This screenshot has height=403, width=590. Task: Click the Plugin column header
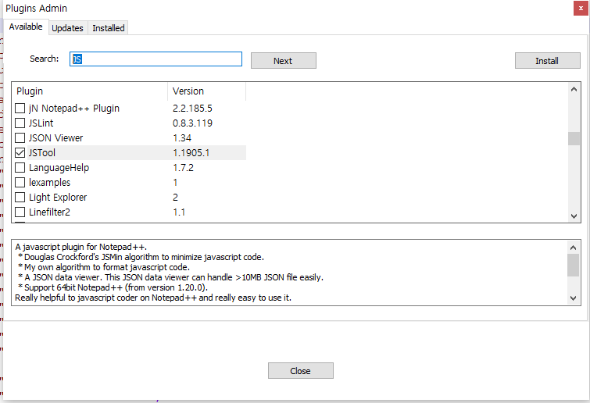point(90,91)
